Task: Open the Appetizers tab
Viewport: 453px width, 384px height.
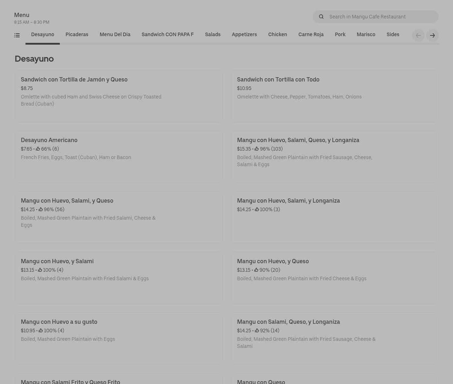Action: pos(244,35)
